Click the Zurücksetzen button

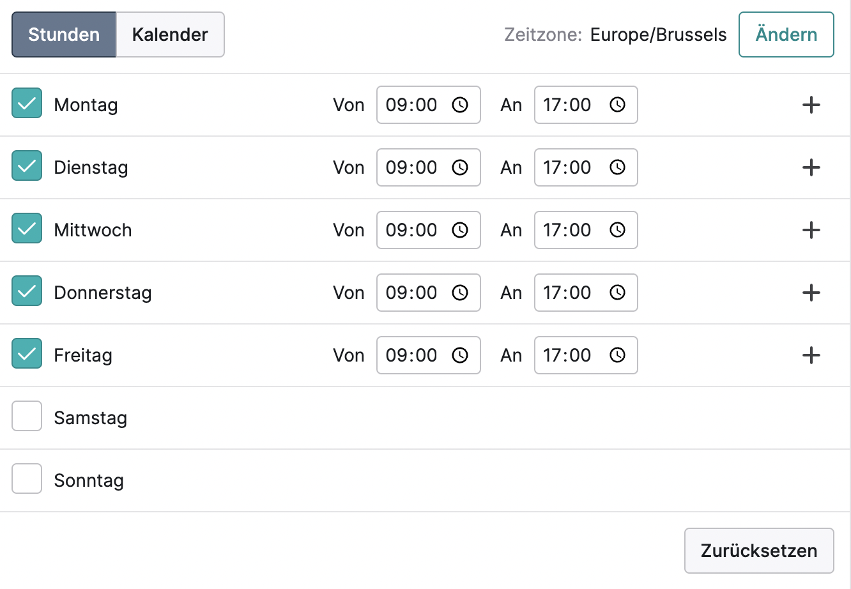pyautogui.click(x=759, y=551)
